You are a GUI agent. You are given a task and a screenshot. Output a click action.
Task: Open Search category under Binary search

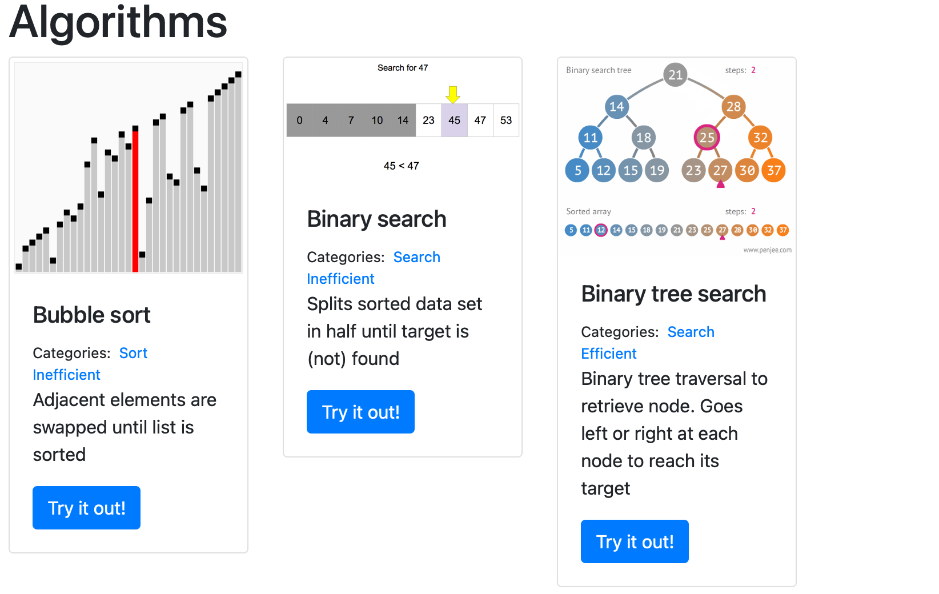tap(416, 257)
